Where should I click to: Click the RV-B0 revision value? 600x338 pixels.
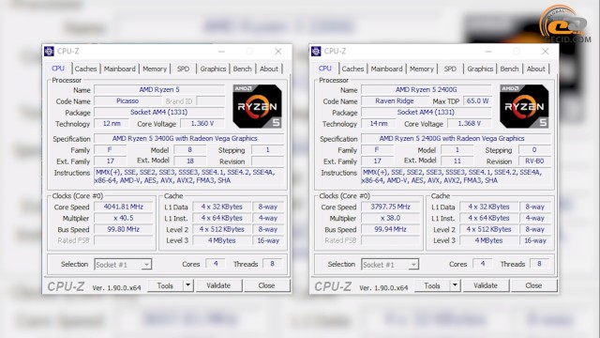pyautogui.click(x=535, y=161)
